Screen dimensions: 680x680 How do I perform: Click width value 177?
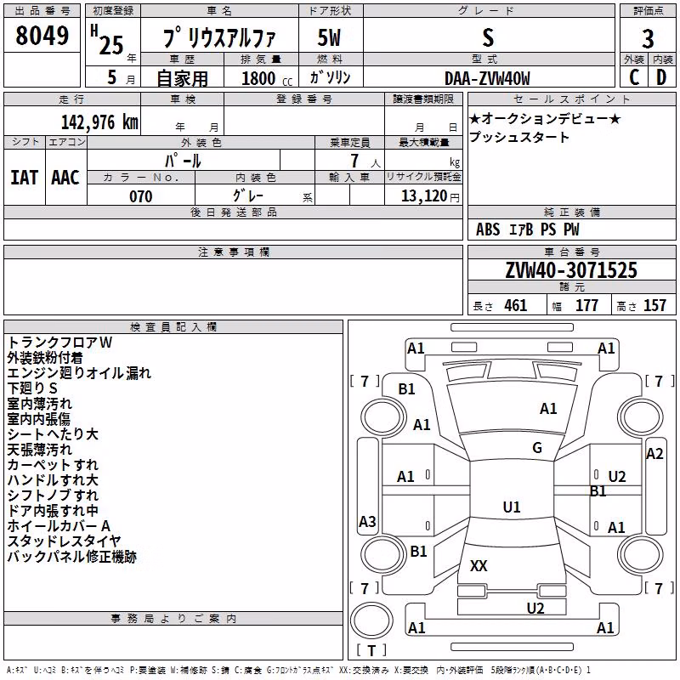pos(586,305)
